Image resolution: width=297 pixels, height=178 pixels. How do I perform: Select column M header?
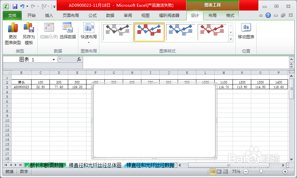click(224, 73)
